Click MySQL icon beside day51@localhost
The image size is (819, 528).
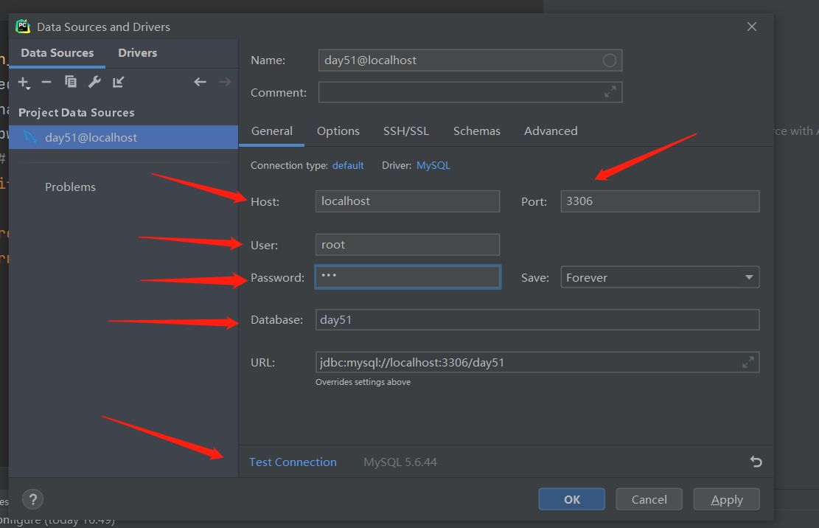point(30,137)
